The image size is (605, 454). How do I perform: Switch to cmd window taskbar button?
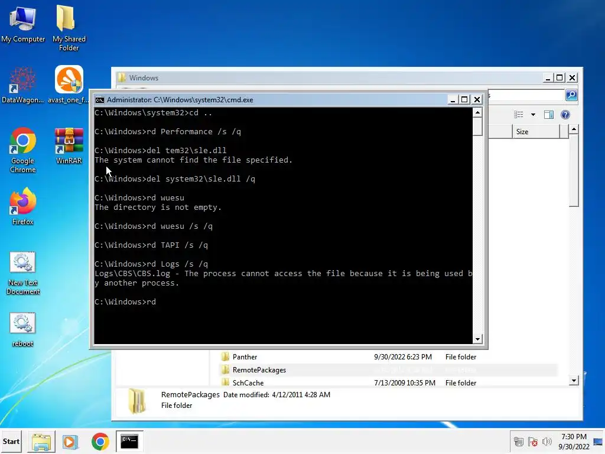click(129, 442)
